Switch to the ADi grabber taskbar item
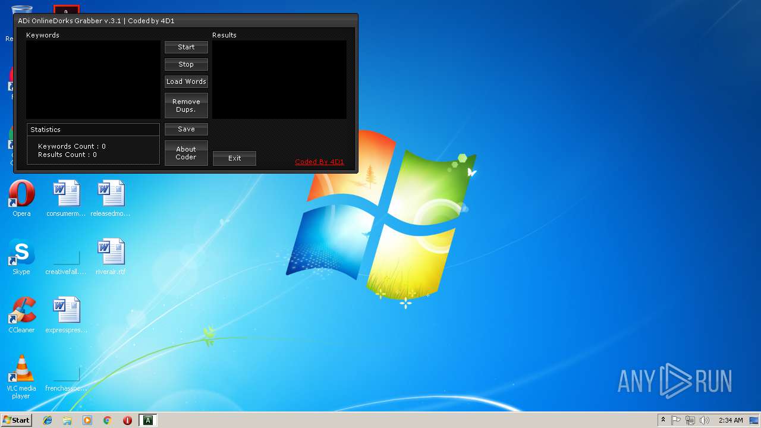Viewport: 761px width, 428px height. (x=147, y=420)
